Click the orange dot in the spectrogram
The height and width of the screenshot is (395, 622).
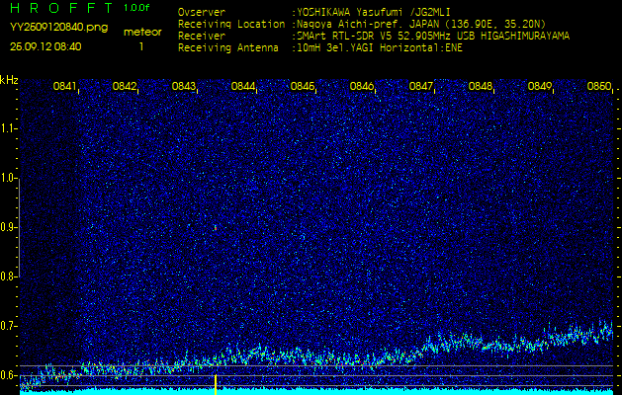215,228
